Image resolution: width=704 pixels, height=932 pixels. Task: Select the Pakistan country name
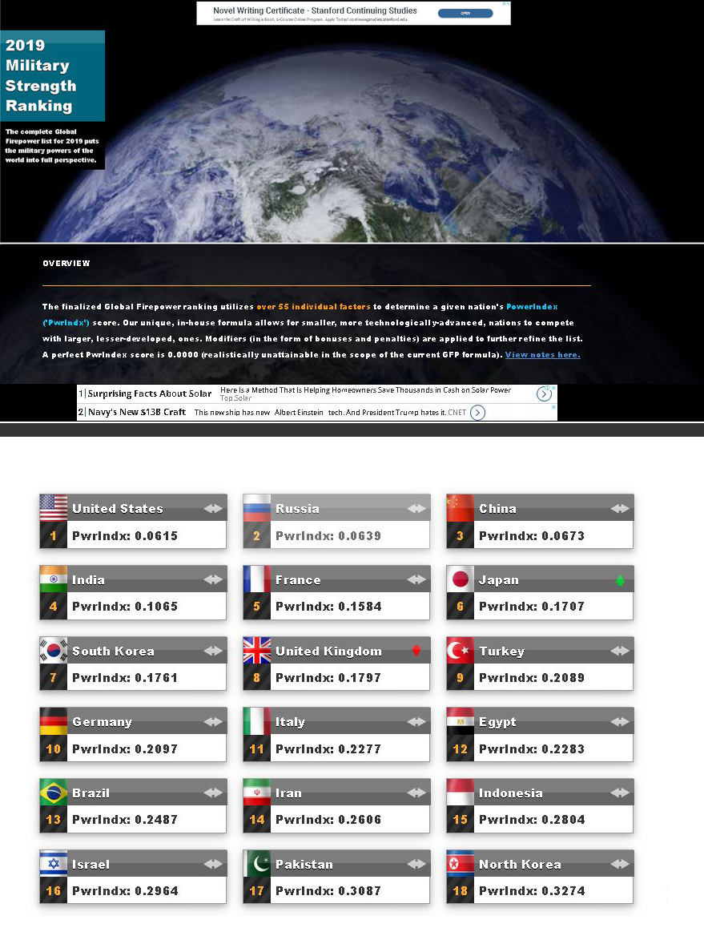click(x=304, y=865)
